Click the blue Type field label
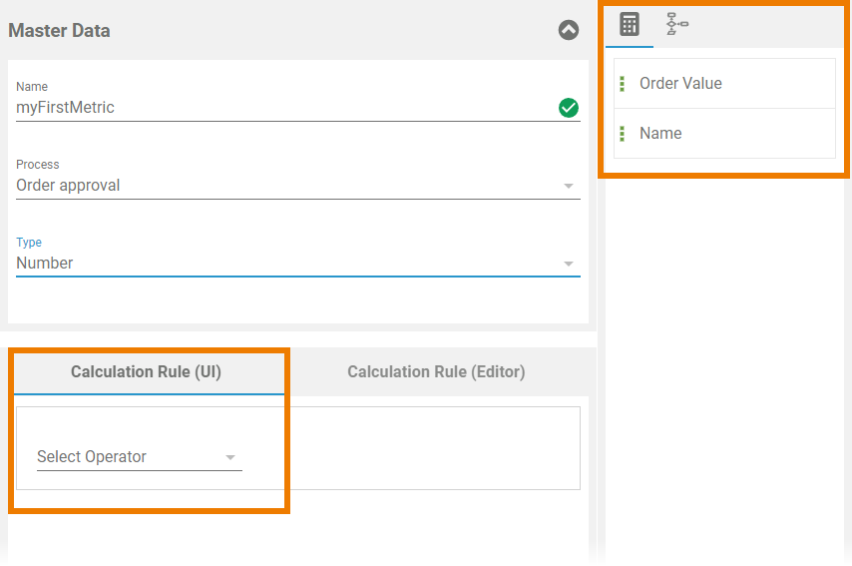 click(x=29, y=243)
